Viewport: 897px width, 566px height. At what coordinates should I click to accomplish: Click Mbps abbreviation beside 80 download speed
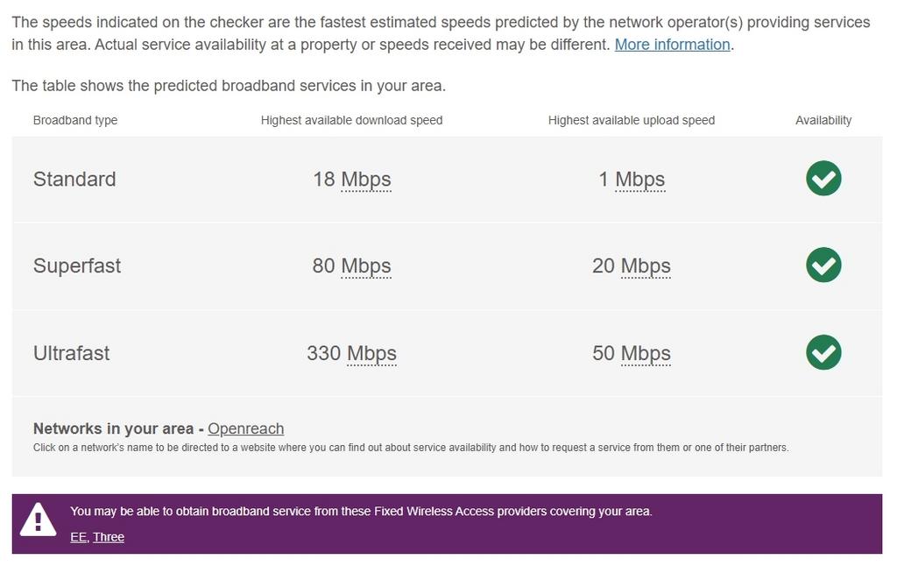[x=365, y=266]
